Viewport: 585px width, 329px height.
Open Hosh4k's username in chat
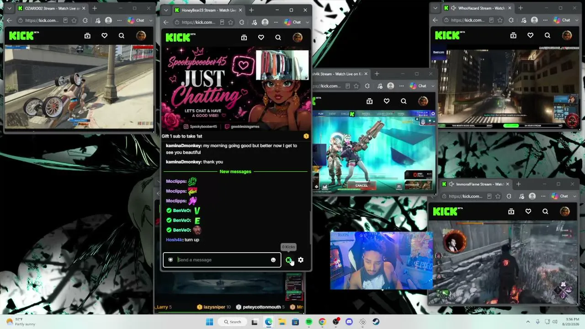click(x=174, y=239)
